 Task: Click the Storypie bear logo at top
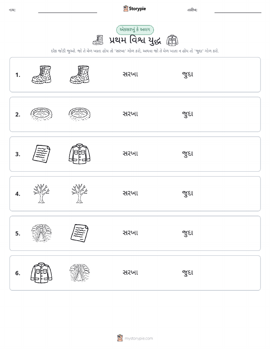click(x=126, y=9)
